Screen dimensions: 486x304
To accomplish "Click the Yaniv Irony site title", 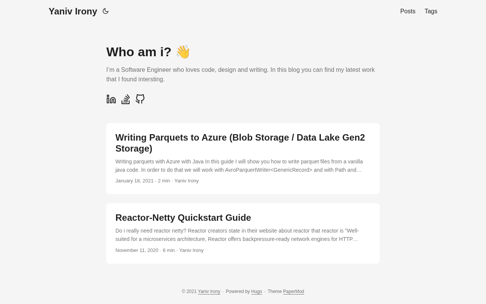I will coord(73,11).
